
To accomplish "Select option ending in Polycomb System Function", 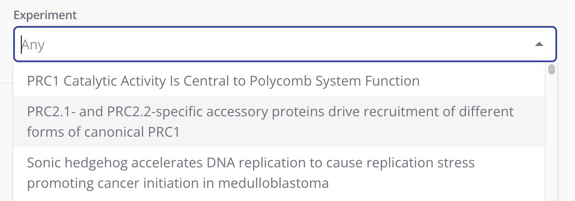I will click(x=223, y=81).
